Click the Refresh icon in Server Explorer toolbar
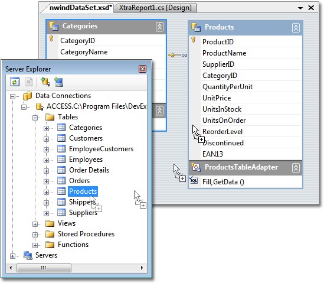The image size is (324, 283). [15, 82]
